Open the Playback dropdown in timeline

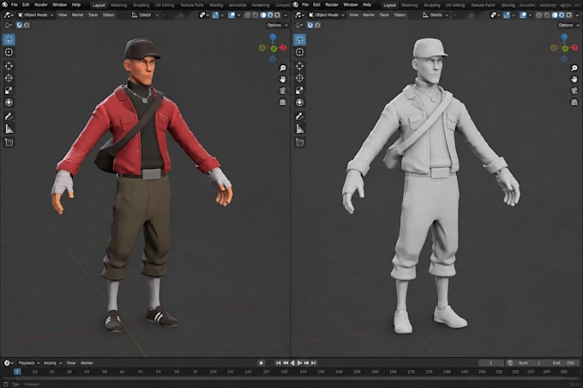pos(29,363)
